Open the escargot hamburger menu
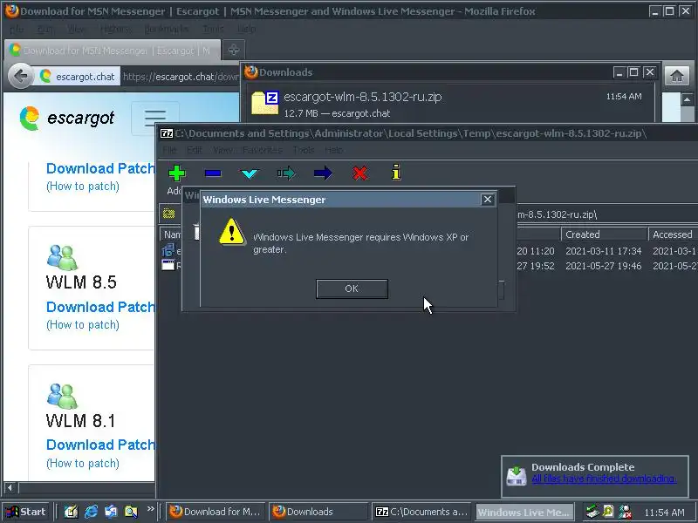Screen dimensions: 698x523 pyautogui.click(x=155, y=119)
